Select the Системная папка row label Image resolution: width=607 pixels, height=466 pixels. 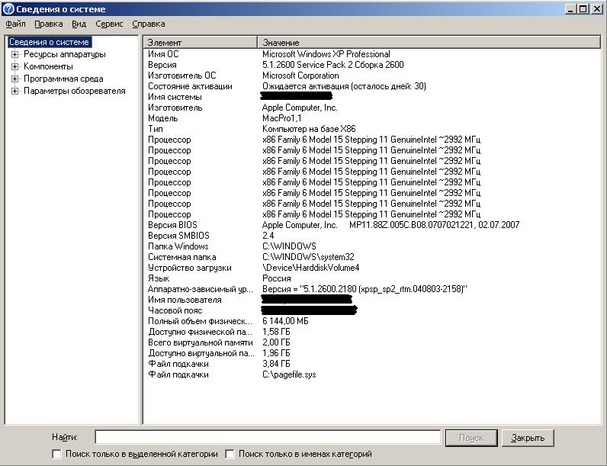182,257
